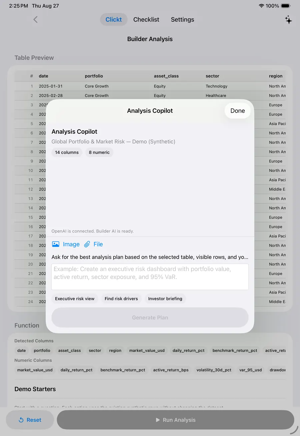Image resolution: width=300 pixels, height=436 pixels.
Task: Attach a document with the paperclip File icon
Action: click(93, 244)
